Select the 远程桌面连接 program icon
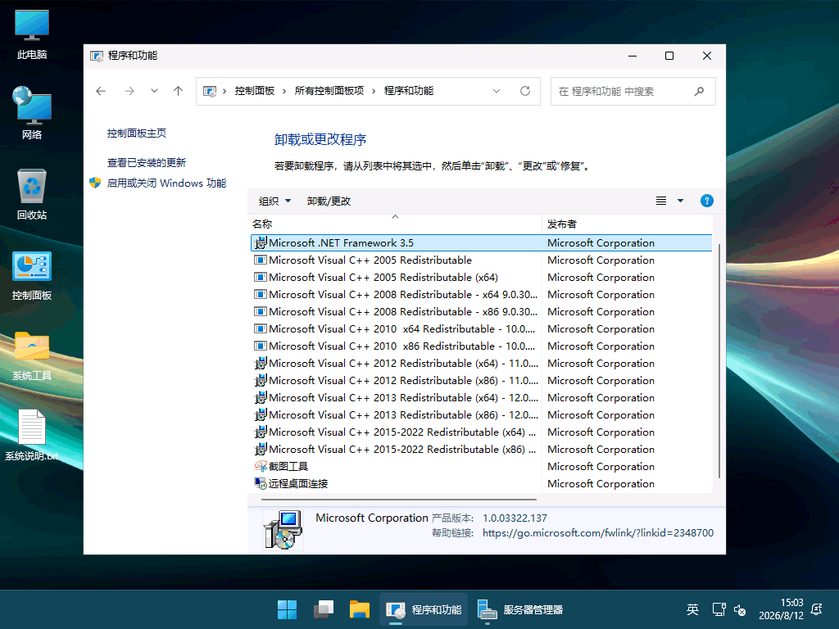The image size is (839, 629). tap(260, 483)
